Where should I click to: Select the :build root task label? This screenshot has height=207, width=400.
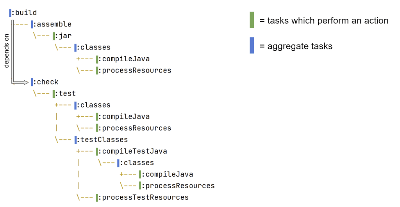click(x=25, y=13)
